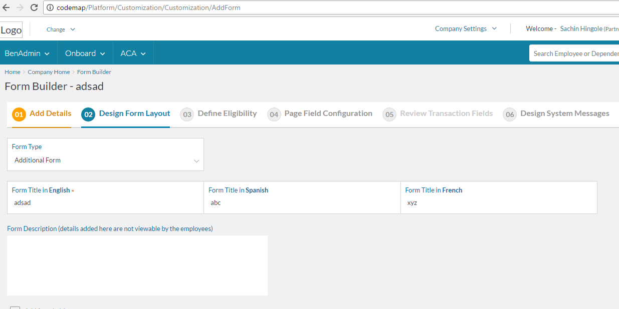Open the ACA navigation menu

click(133, 53)
